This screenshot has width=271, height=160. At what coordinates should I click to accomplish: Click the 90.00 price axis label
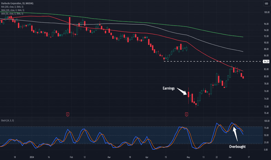(x=267, y=42)
